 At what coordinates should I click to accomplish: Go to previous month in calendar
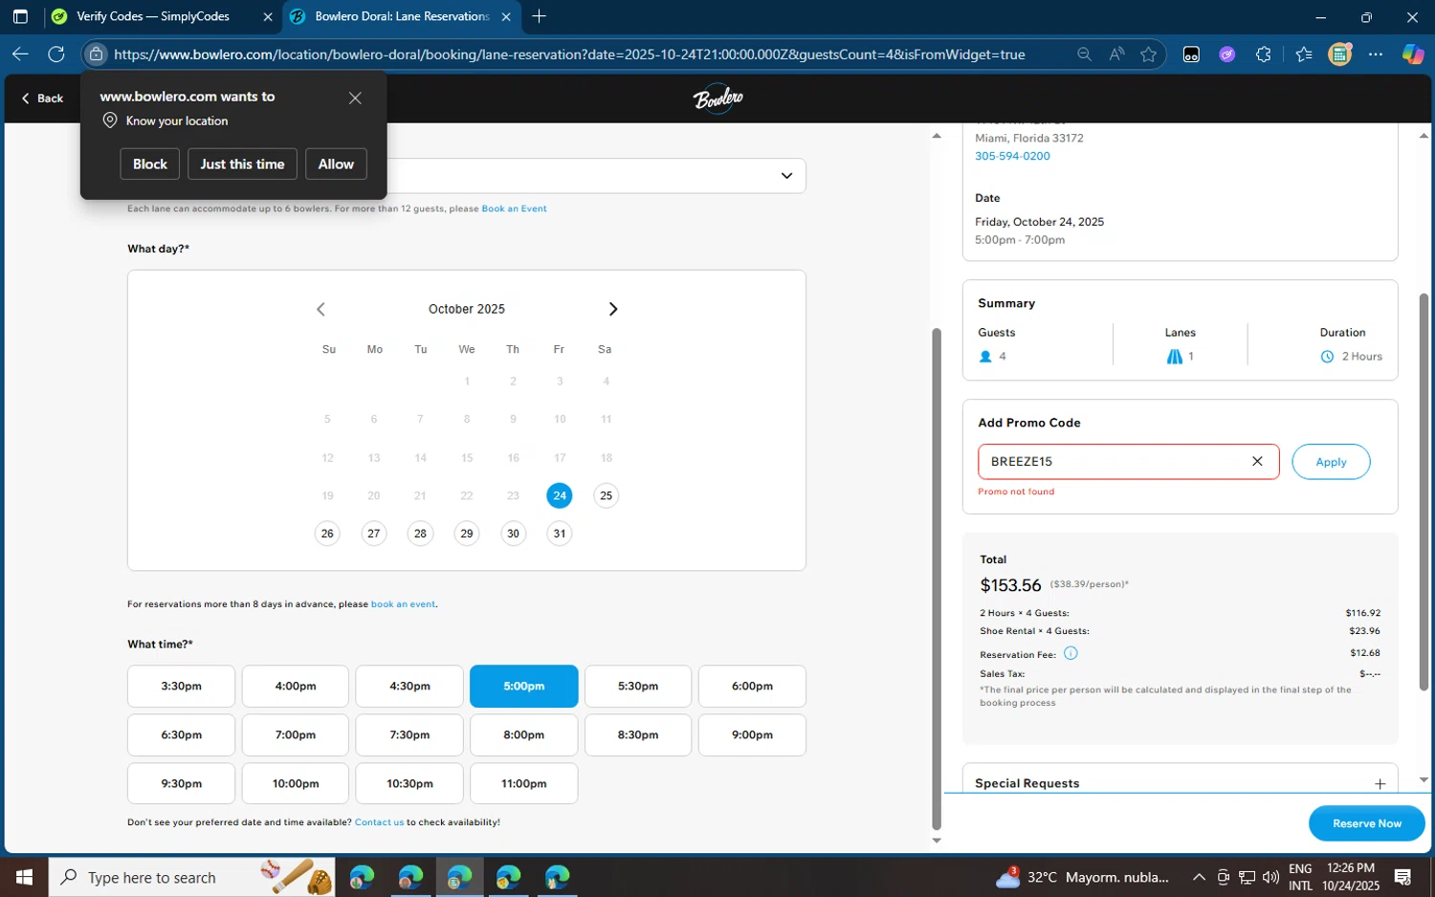(x=320, y=309)
